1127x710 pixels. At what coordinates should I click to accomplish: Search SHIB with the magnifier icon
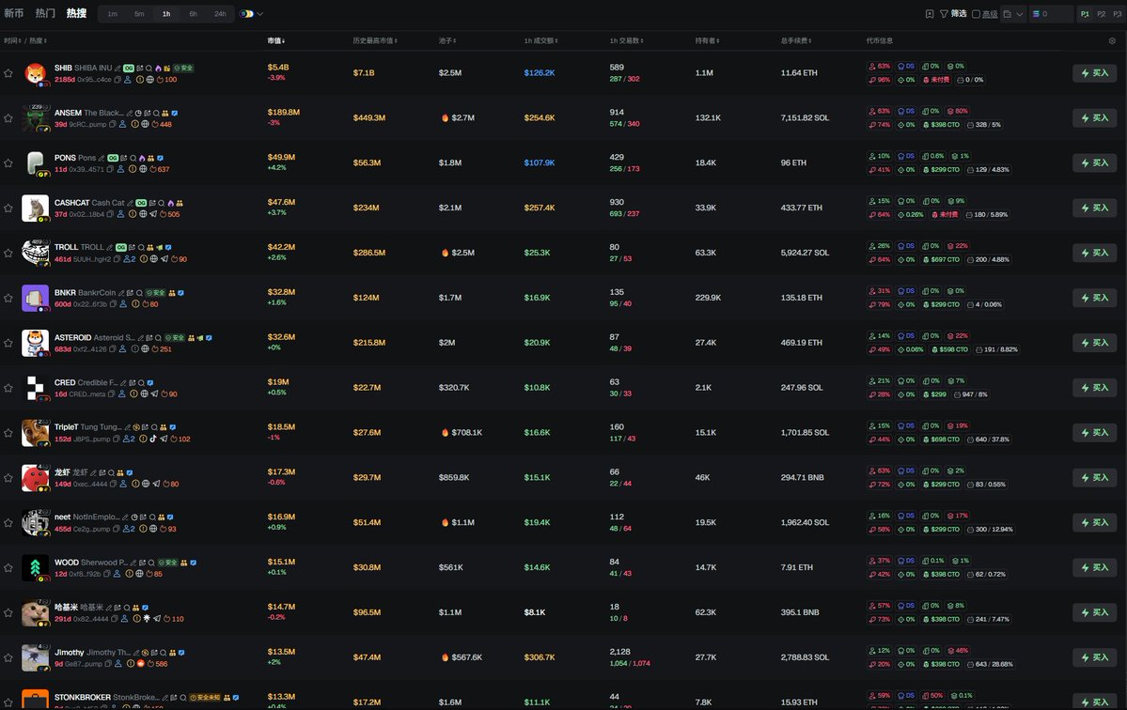(x=149, y=69)
